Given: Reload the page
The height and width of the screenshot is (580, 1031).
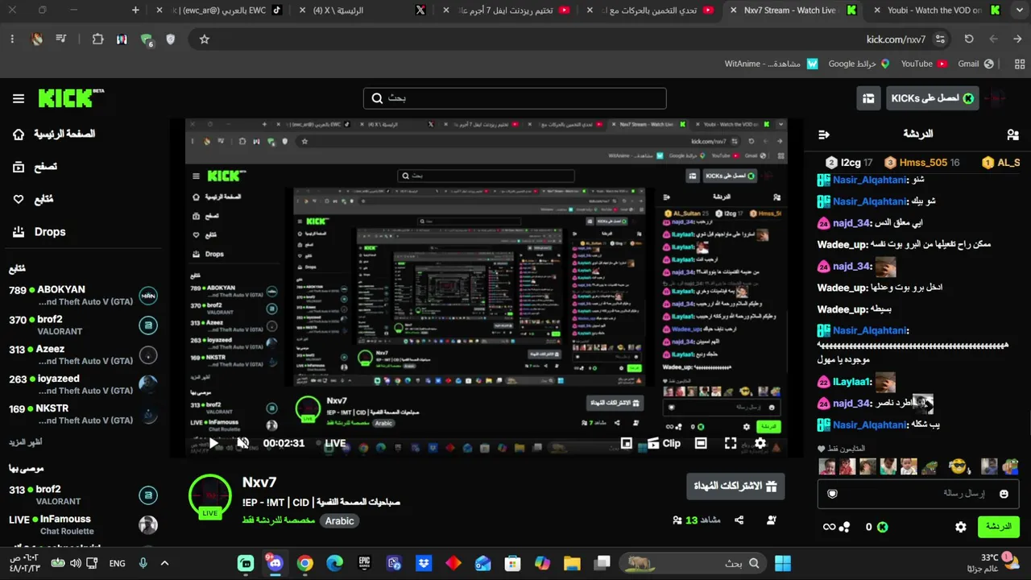Looking at the screenshot, I should [968, 39].
